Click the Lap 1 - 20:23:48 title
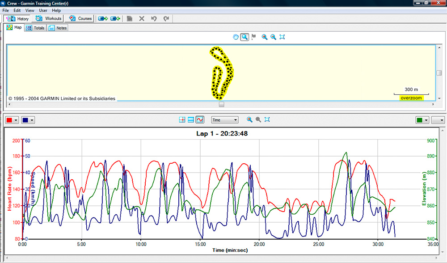447x263 pixels. (x=222, y=133)
